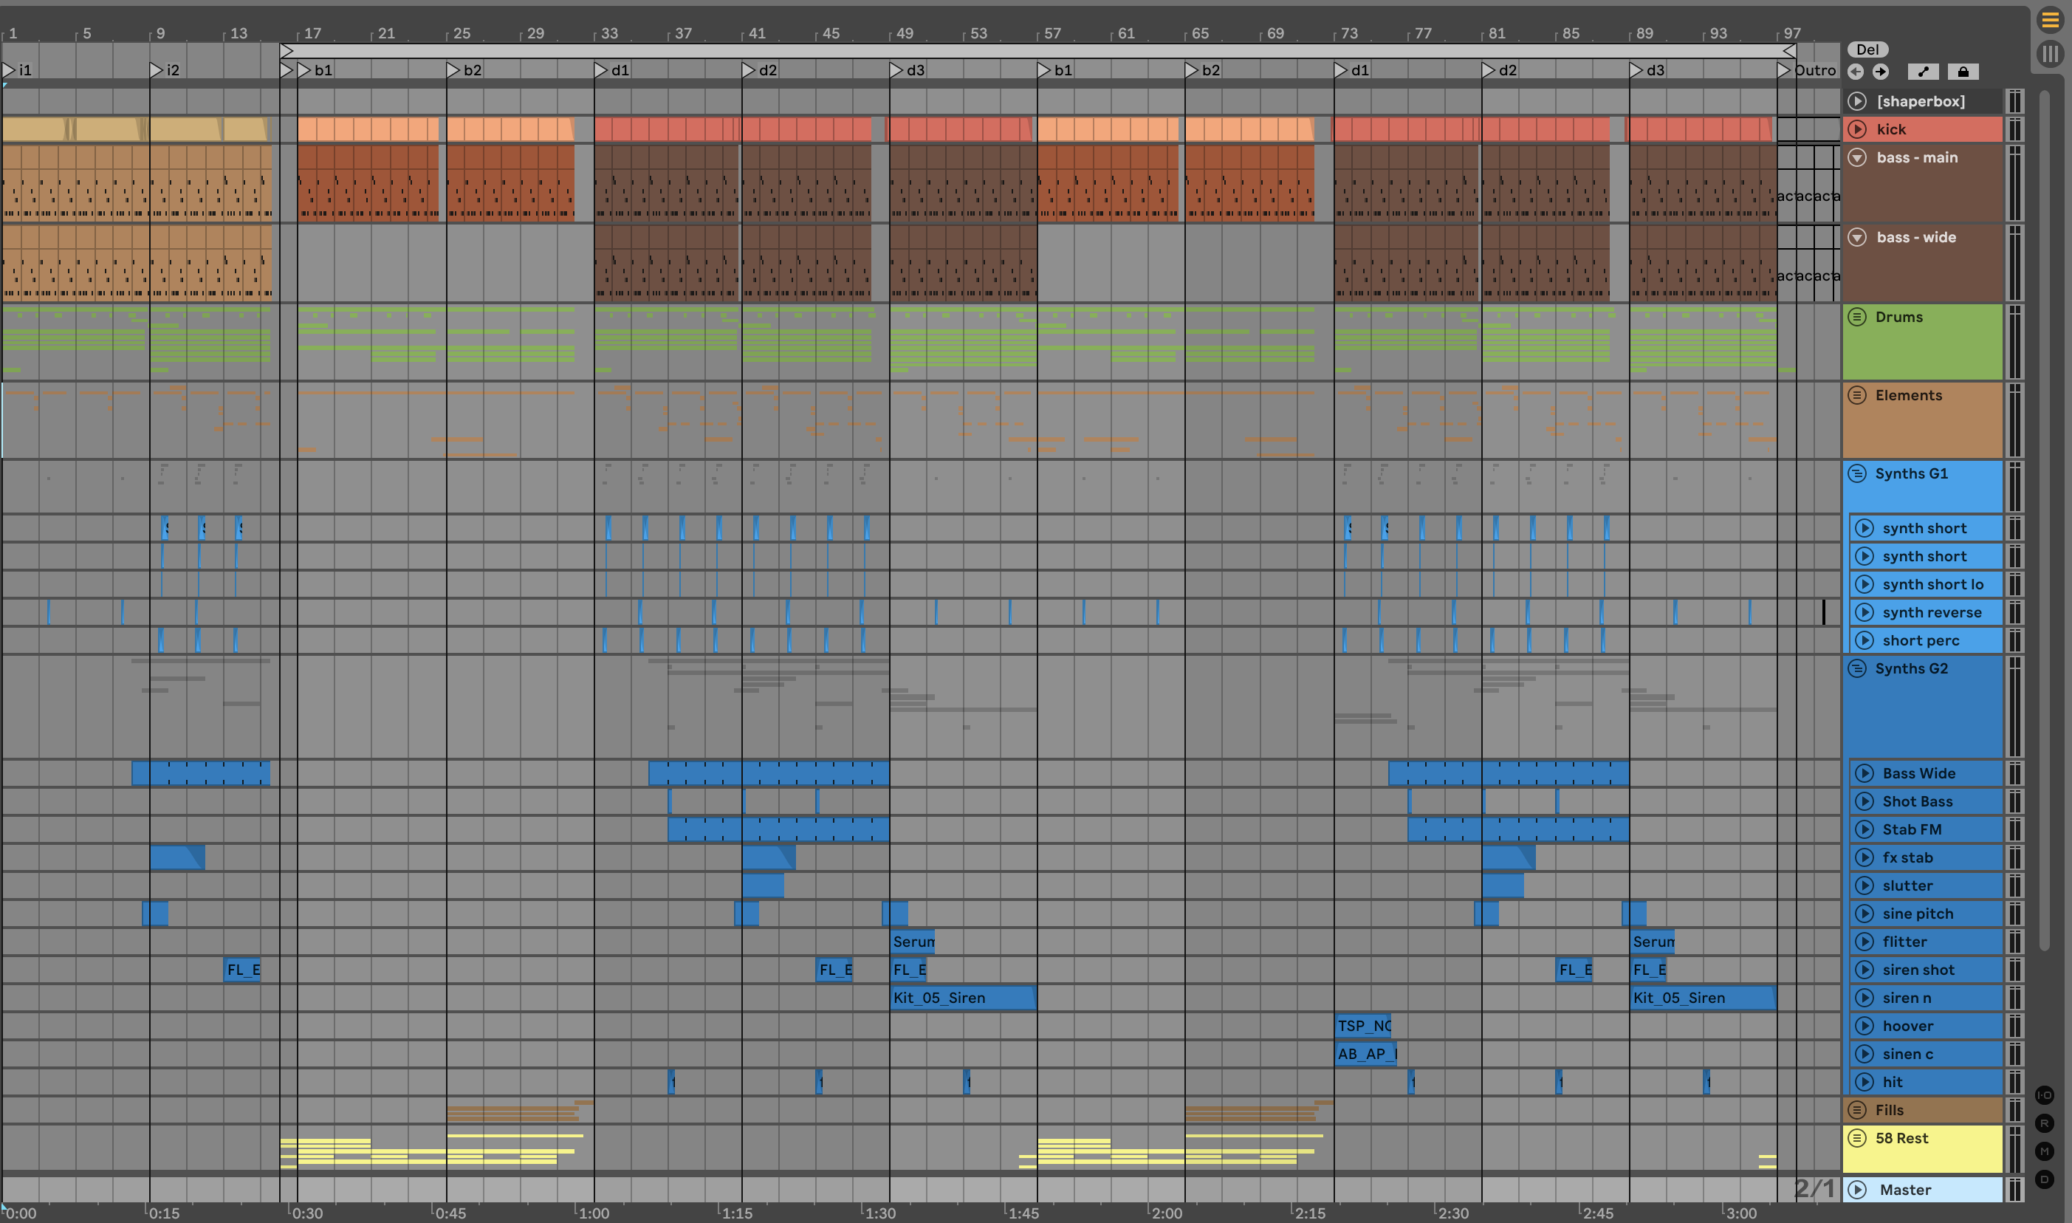Jump to next locator arrow
Viewport: 2072px width, 1223px height.
coord(1880,72)
